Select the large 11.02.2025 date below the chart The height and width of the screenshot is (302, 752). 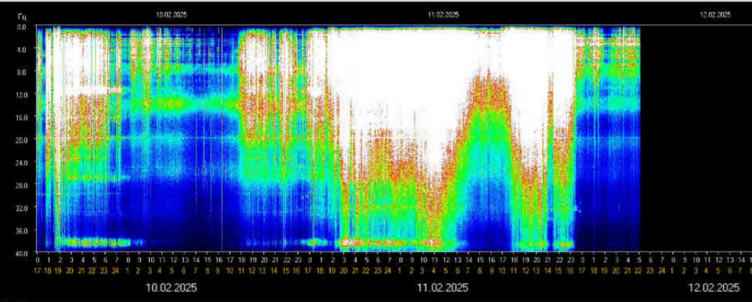443,287
